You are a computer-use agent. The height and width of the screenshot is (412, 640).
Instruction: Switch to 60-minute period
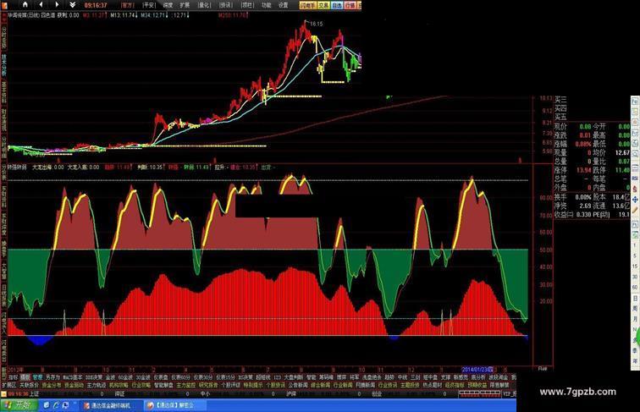[635, 288]
